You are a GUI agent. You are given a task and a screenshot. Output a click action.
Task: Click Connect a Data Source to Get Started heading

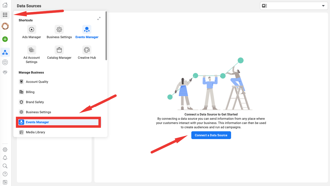211,114
